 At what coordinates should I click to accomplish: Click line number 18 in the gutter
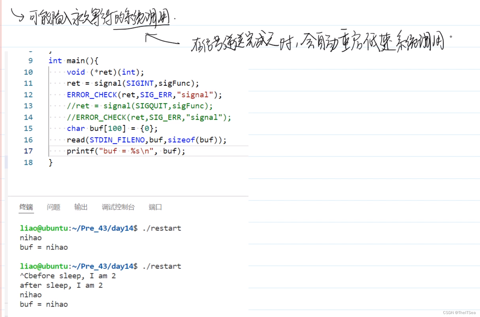click(28, 163)
